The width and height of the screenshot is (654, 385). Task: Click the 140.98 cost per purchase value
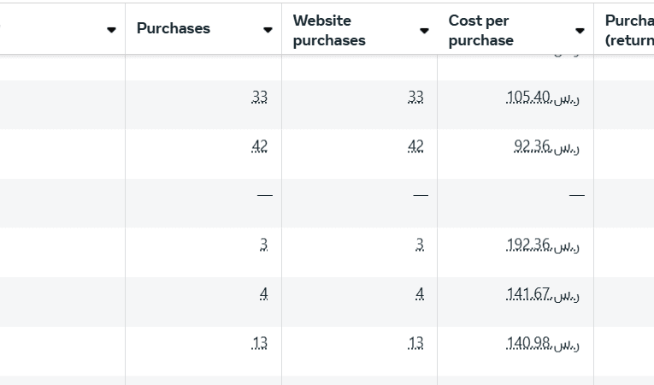point(543,344)
